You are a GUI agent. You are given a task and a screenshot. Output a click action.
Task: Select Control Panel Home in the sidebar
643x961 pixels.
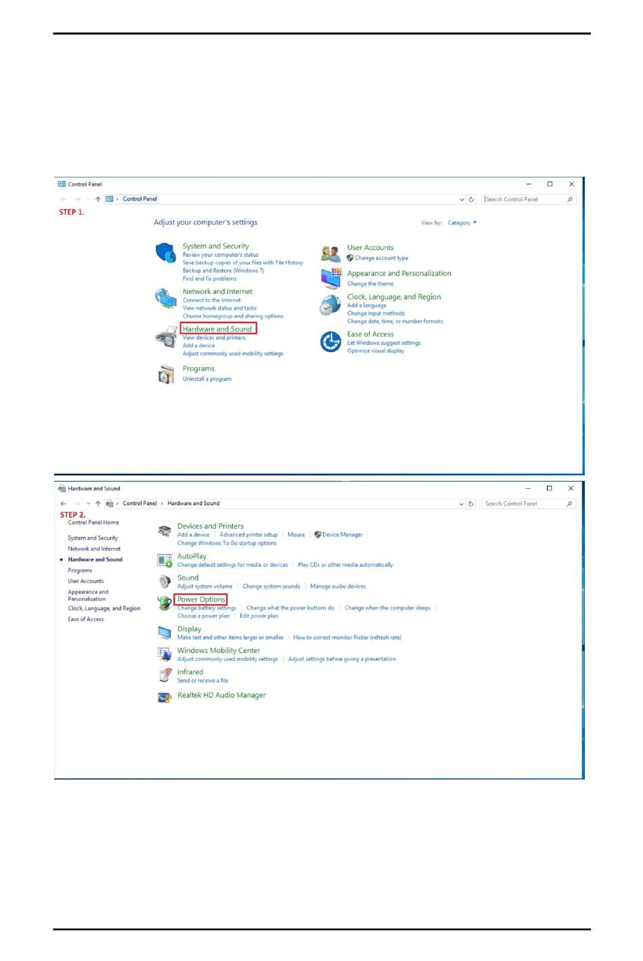(x=93, y=523)
